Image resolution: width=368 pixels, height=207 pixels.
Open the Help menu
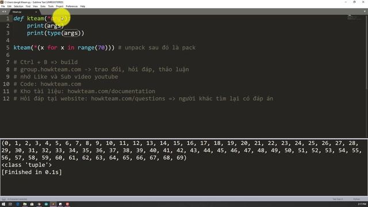point(83,6)
